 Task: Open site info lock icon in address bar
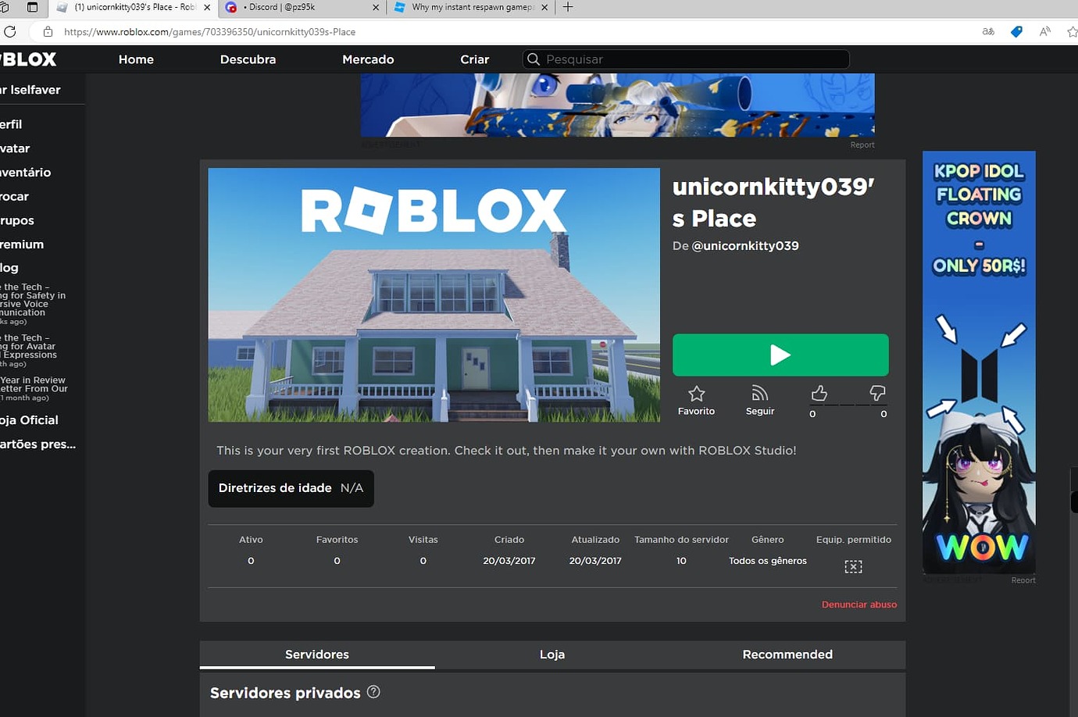(48, 32)
